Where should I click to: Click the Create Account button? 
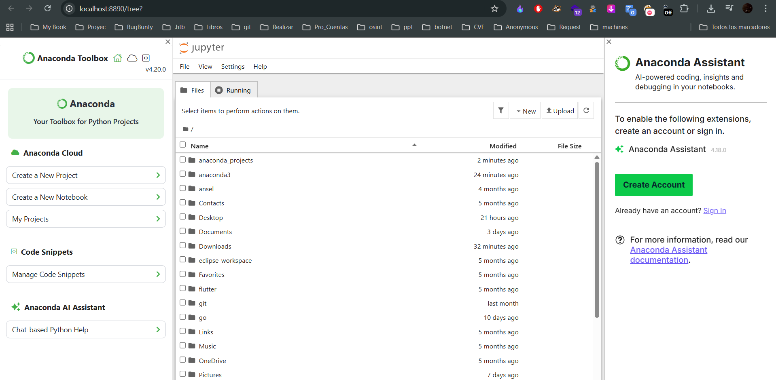point(653,185)
